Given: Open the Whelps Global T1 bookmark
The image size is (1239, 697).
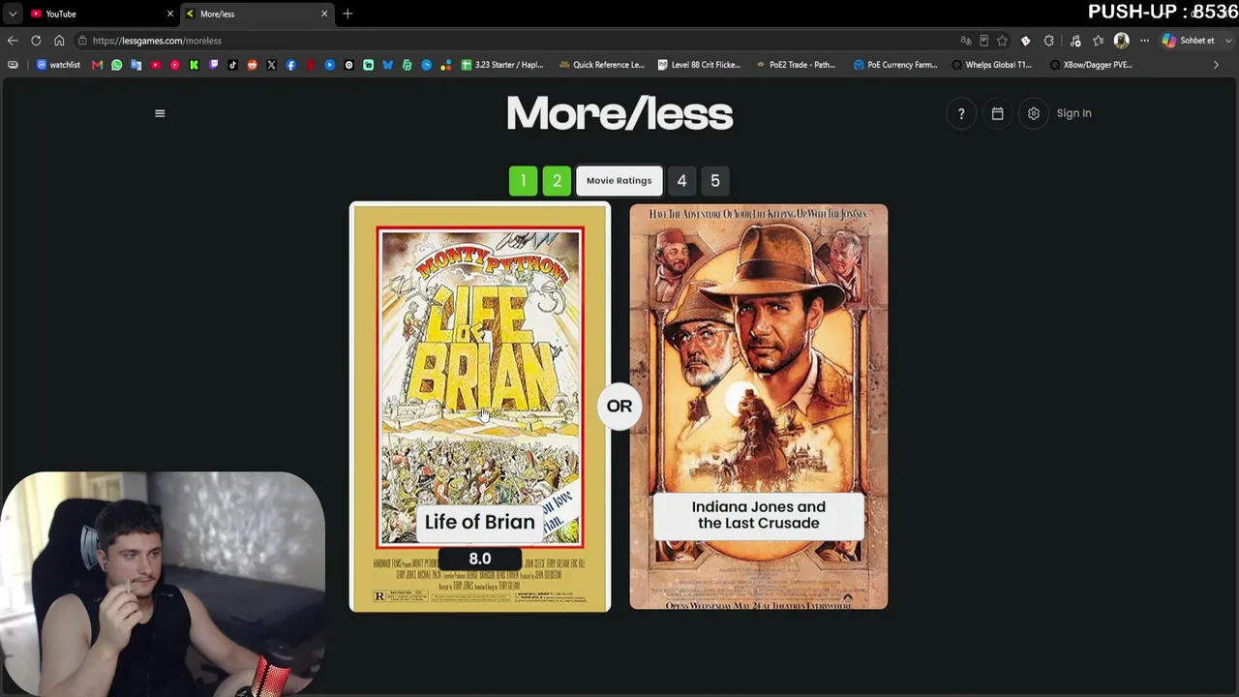Looking at the screenshot, I should pyautogui.click(x=992, y=65).
